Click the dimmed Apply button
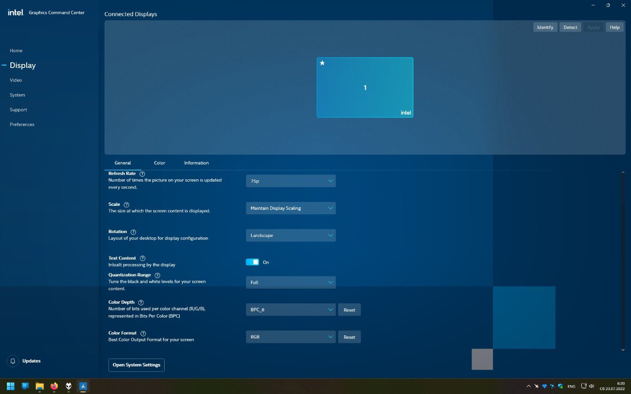Viewport: 631px width, 394px height. (594, 27)
